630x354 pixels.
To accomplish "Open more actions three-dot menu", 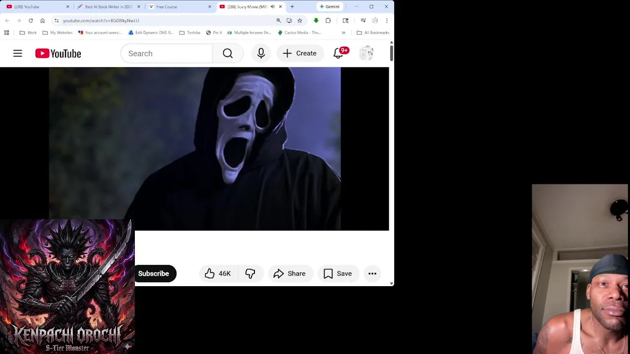I will point(373,273).
